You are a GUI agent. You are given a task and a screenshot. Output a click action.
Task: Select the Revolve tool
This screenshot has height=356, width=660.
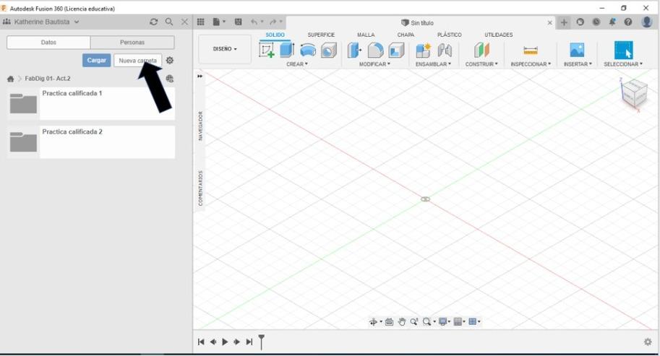coord(308,51)
